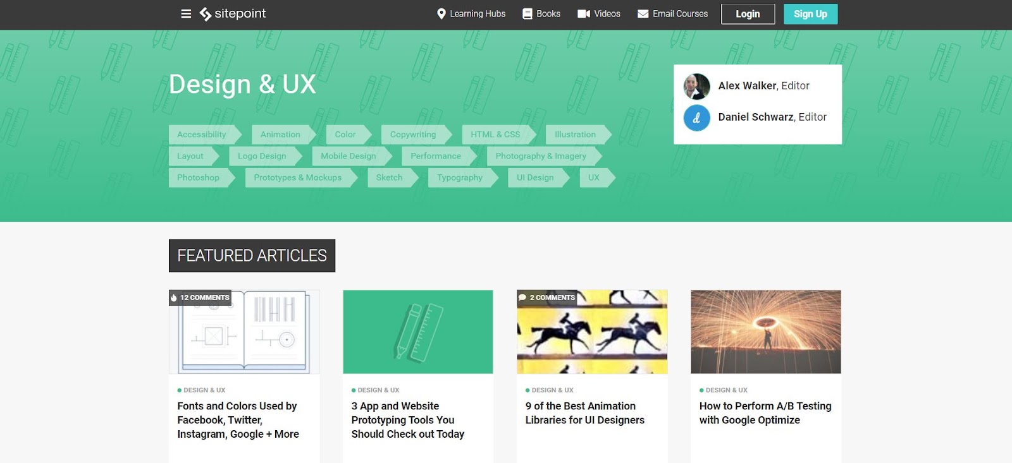Click the speech bubble icon beside 2 Comments
Screen dimensions: 1012x463
click(522, 298)
